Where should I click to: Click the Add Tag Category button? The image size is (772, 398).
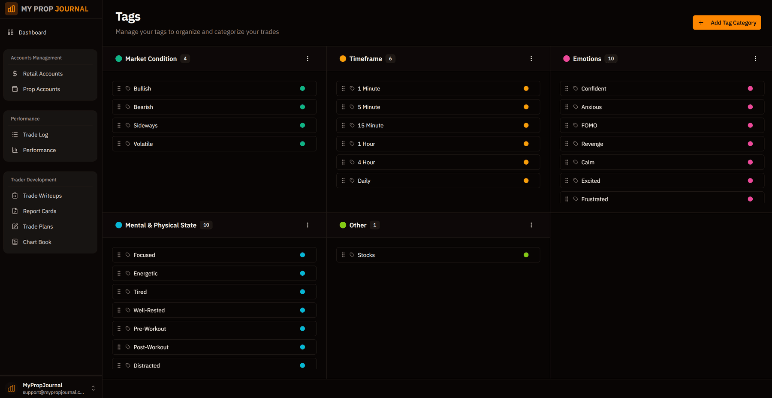point(727,22)
